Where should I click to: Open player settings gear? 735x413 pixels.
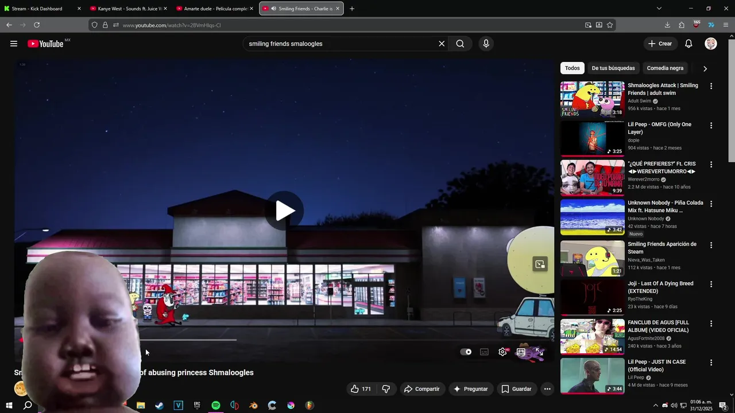[502, 352]
